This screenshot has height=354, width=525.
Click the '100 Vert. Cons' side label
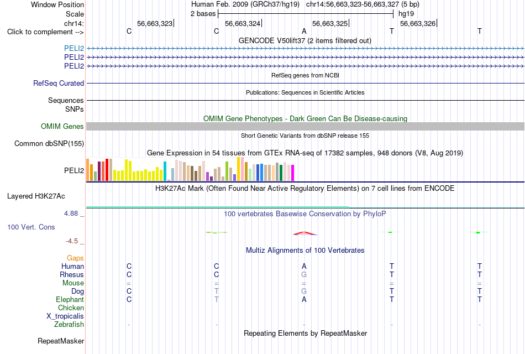(x=31, y=227)
